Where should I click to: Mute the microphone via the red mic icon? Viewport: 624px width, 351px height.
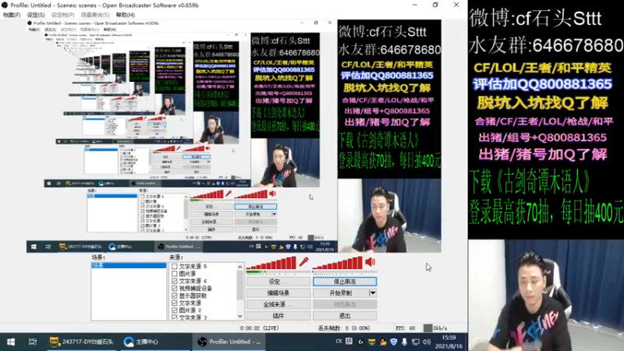pyautogui.click(x=303, y=262)
